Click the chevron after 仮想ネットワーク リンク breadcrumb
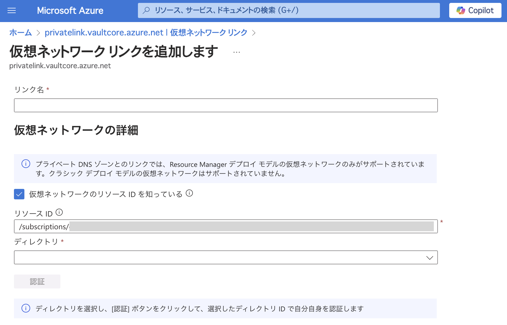This screenshot has width=507, height=325. coord(254,33)
